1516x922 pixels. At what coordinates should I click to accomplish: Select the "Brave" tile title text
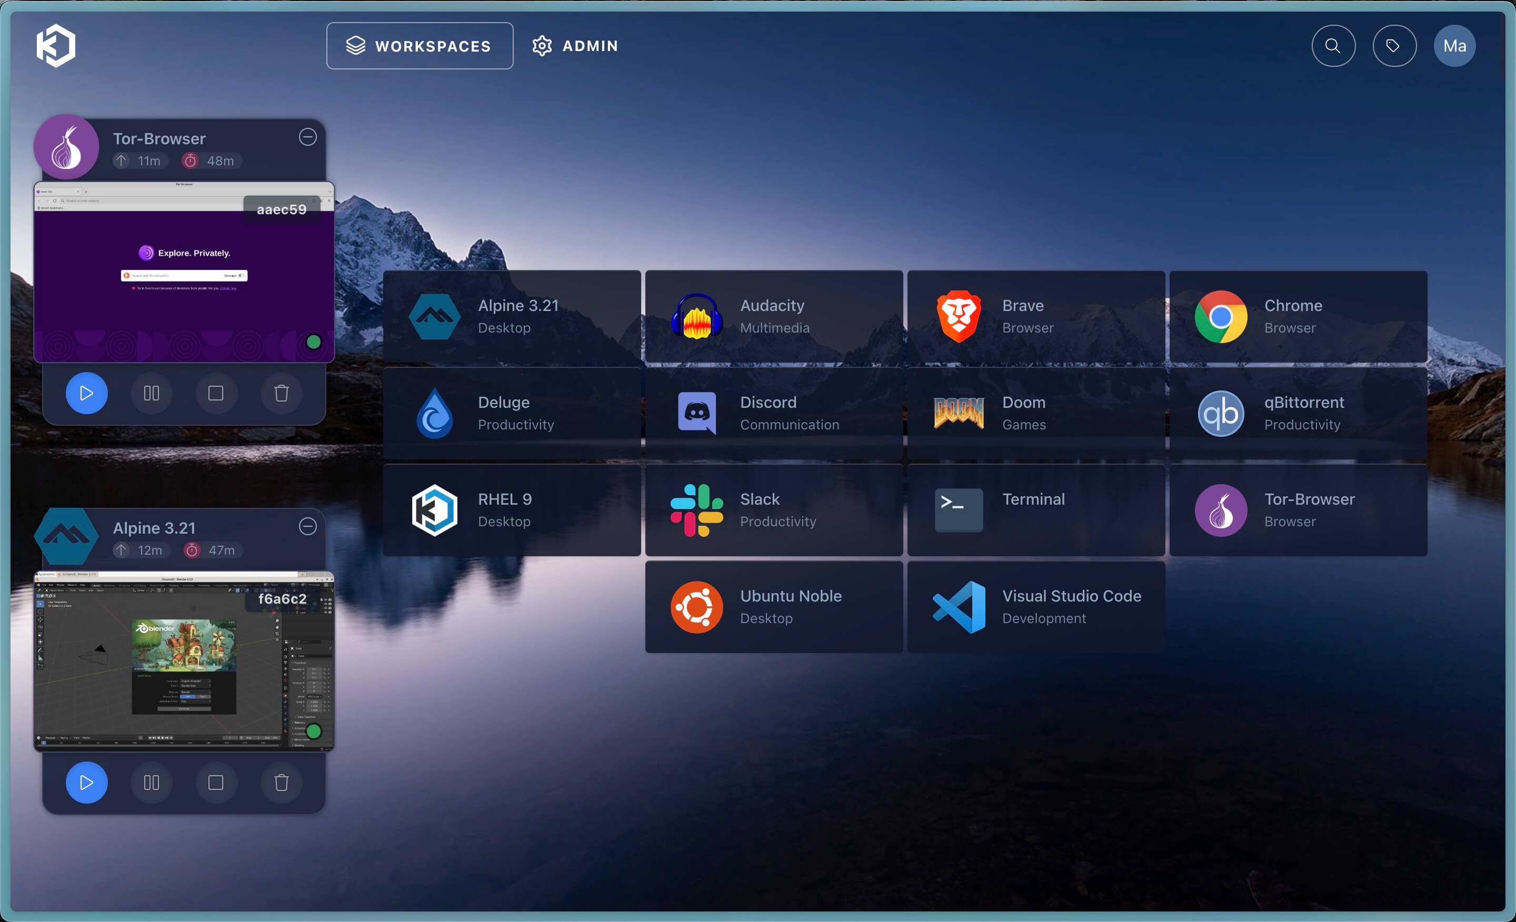[1023, 305]
